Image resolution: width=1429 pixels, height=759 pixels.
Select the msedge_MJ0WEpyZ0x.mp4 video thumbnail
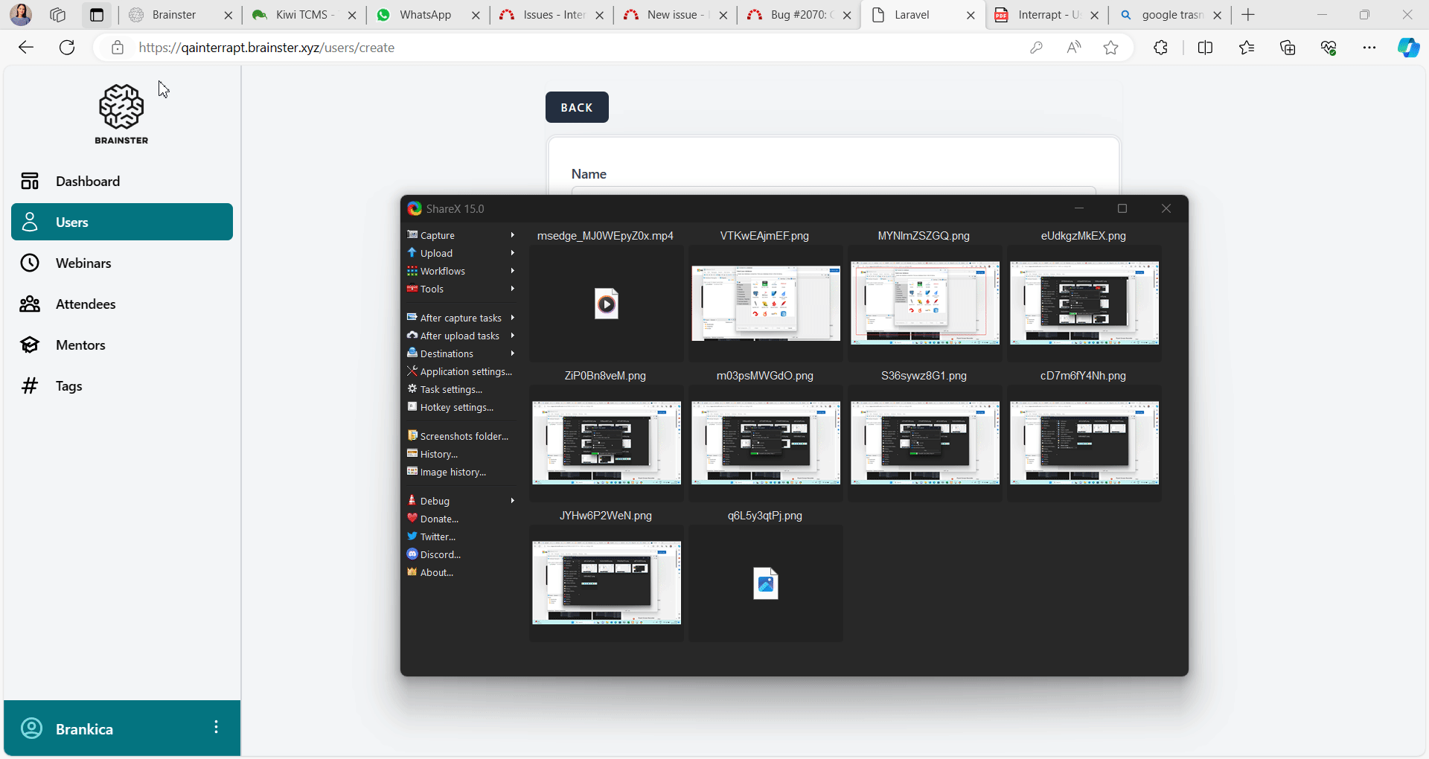click(x=607, y=304)
